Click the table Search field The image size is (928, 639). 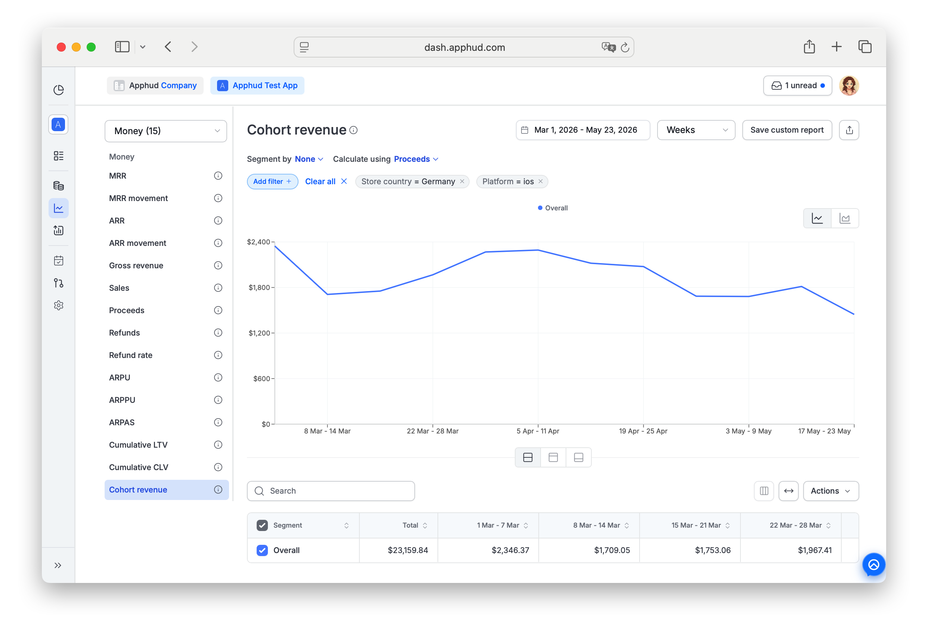331,492
